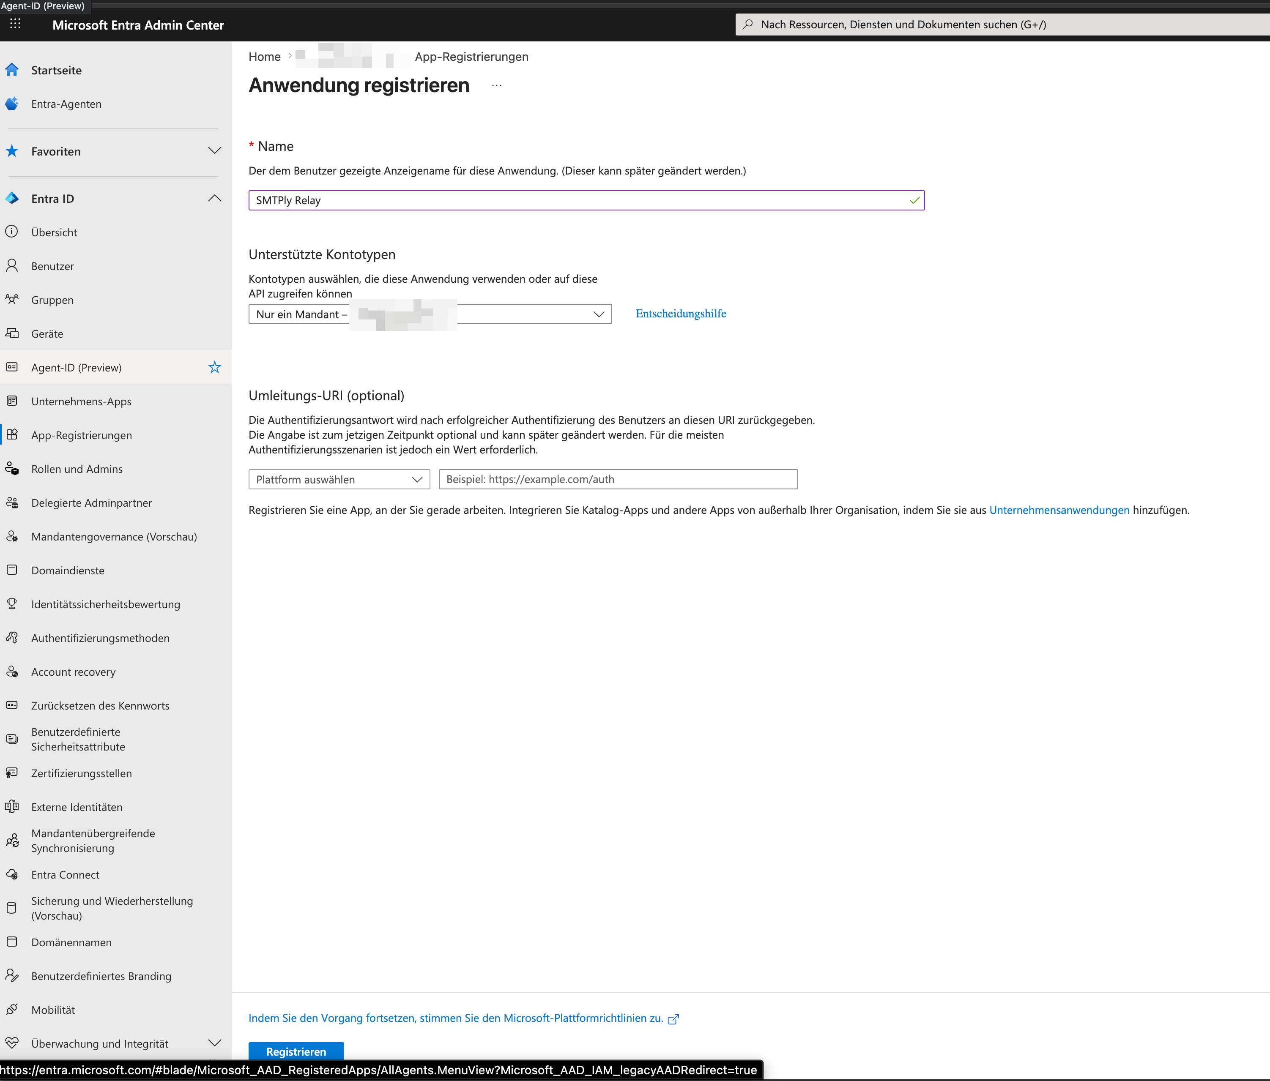
Task: Open the Entscheidungshilfe link
Action: [x=680, y=313]
